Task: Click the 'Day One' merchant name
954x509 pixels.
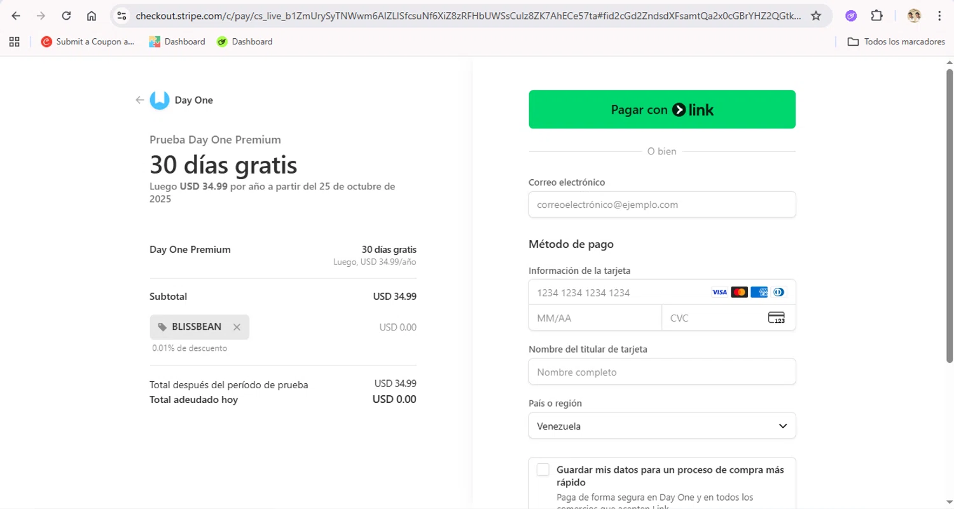Action: [x=194, y=100]
